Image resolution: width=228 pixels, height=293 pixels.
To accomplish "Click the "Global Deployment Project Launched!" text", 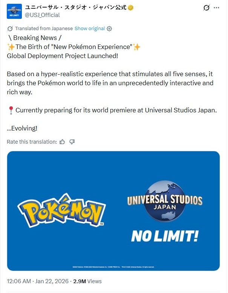I will 62,55.
